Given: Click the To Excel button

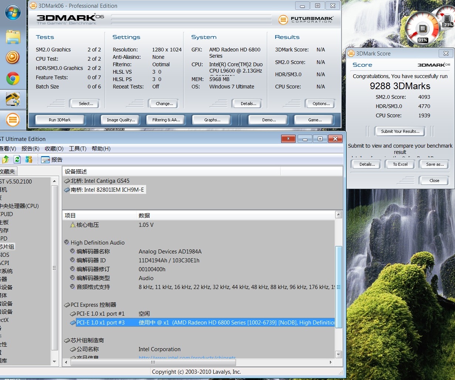Looking at the screenshot, I should click(x=400, y=164).
